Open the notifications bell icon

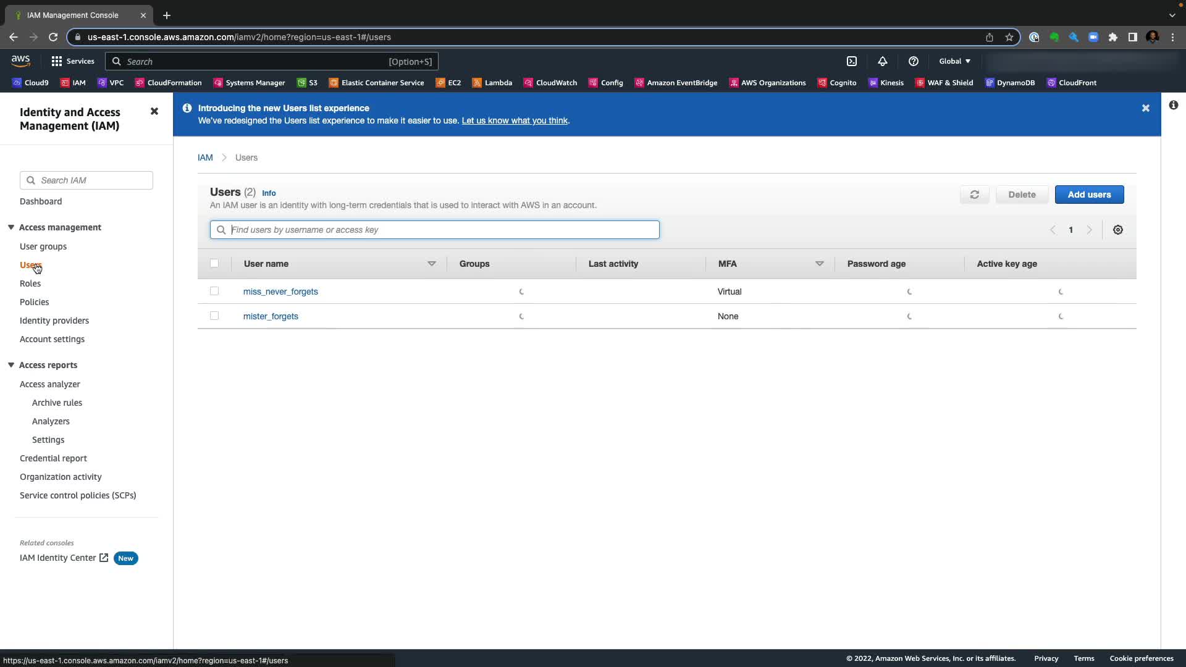click(x=882, y=61)
